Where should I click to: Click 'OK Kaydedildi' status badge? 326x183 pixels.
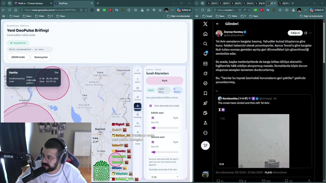pos(18,43)
